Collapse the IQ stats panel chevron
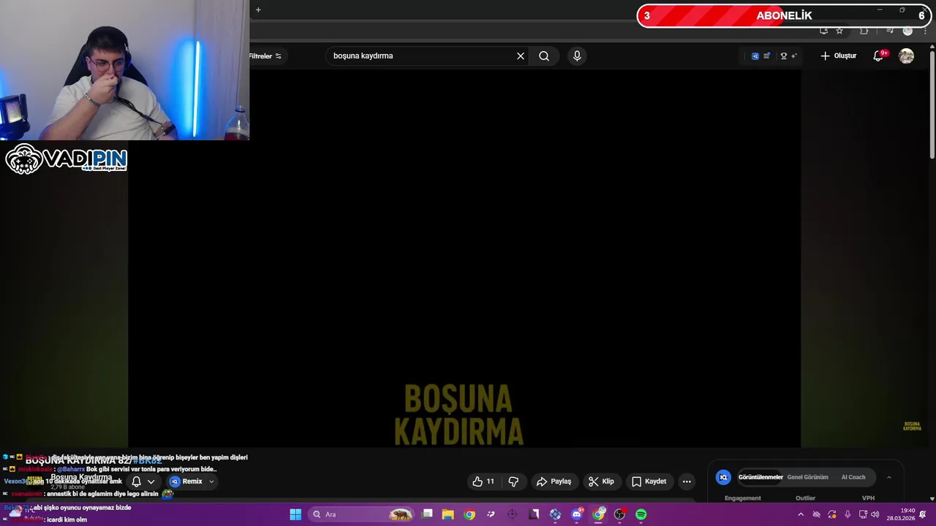936x526 pixels. 889,477
